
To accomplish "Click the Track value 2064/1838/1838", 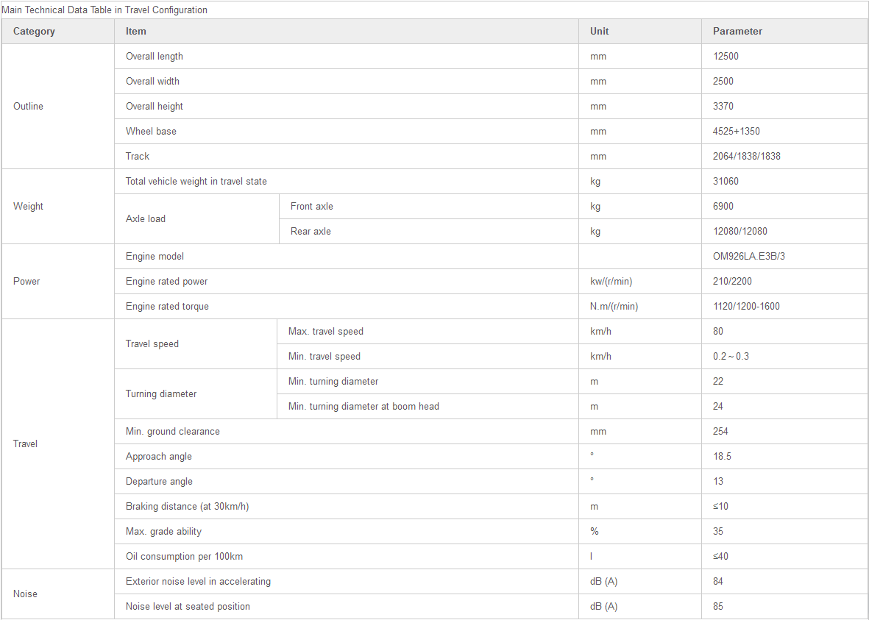I will coord(747,156).
